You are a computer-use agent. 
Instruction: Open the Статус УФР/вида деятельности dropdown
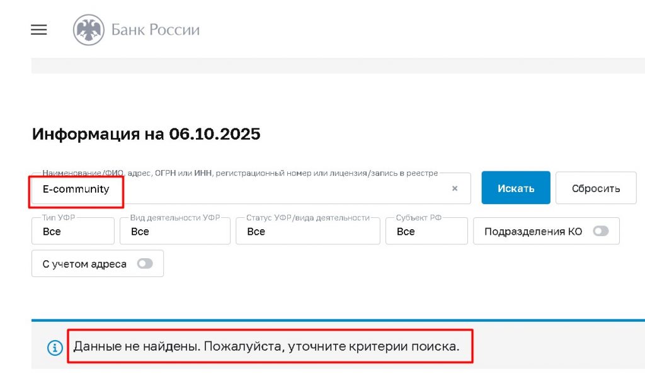click(307, 231)
